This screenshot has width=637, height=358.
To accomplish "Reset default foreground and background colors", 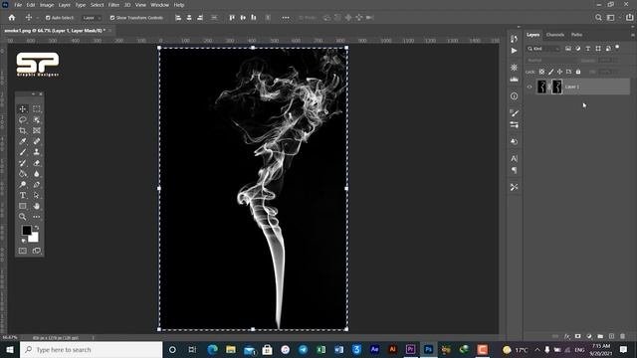I will 24,241.
